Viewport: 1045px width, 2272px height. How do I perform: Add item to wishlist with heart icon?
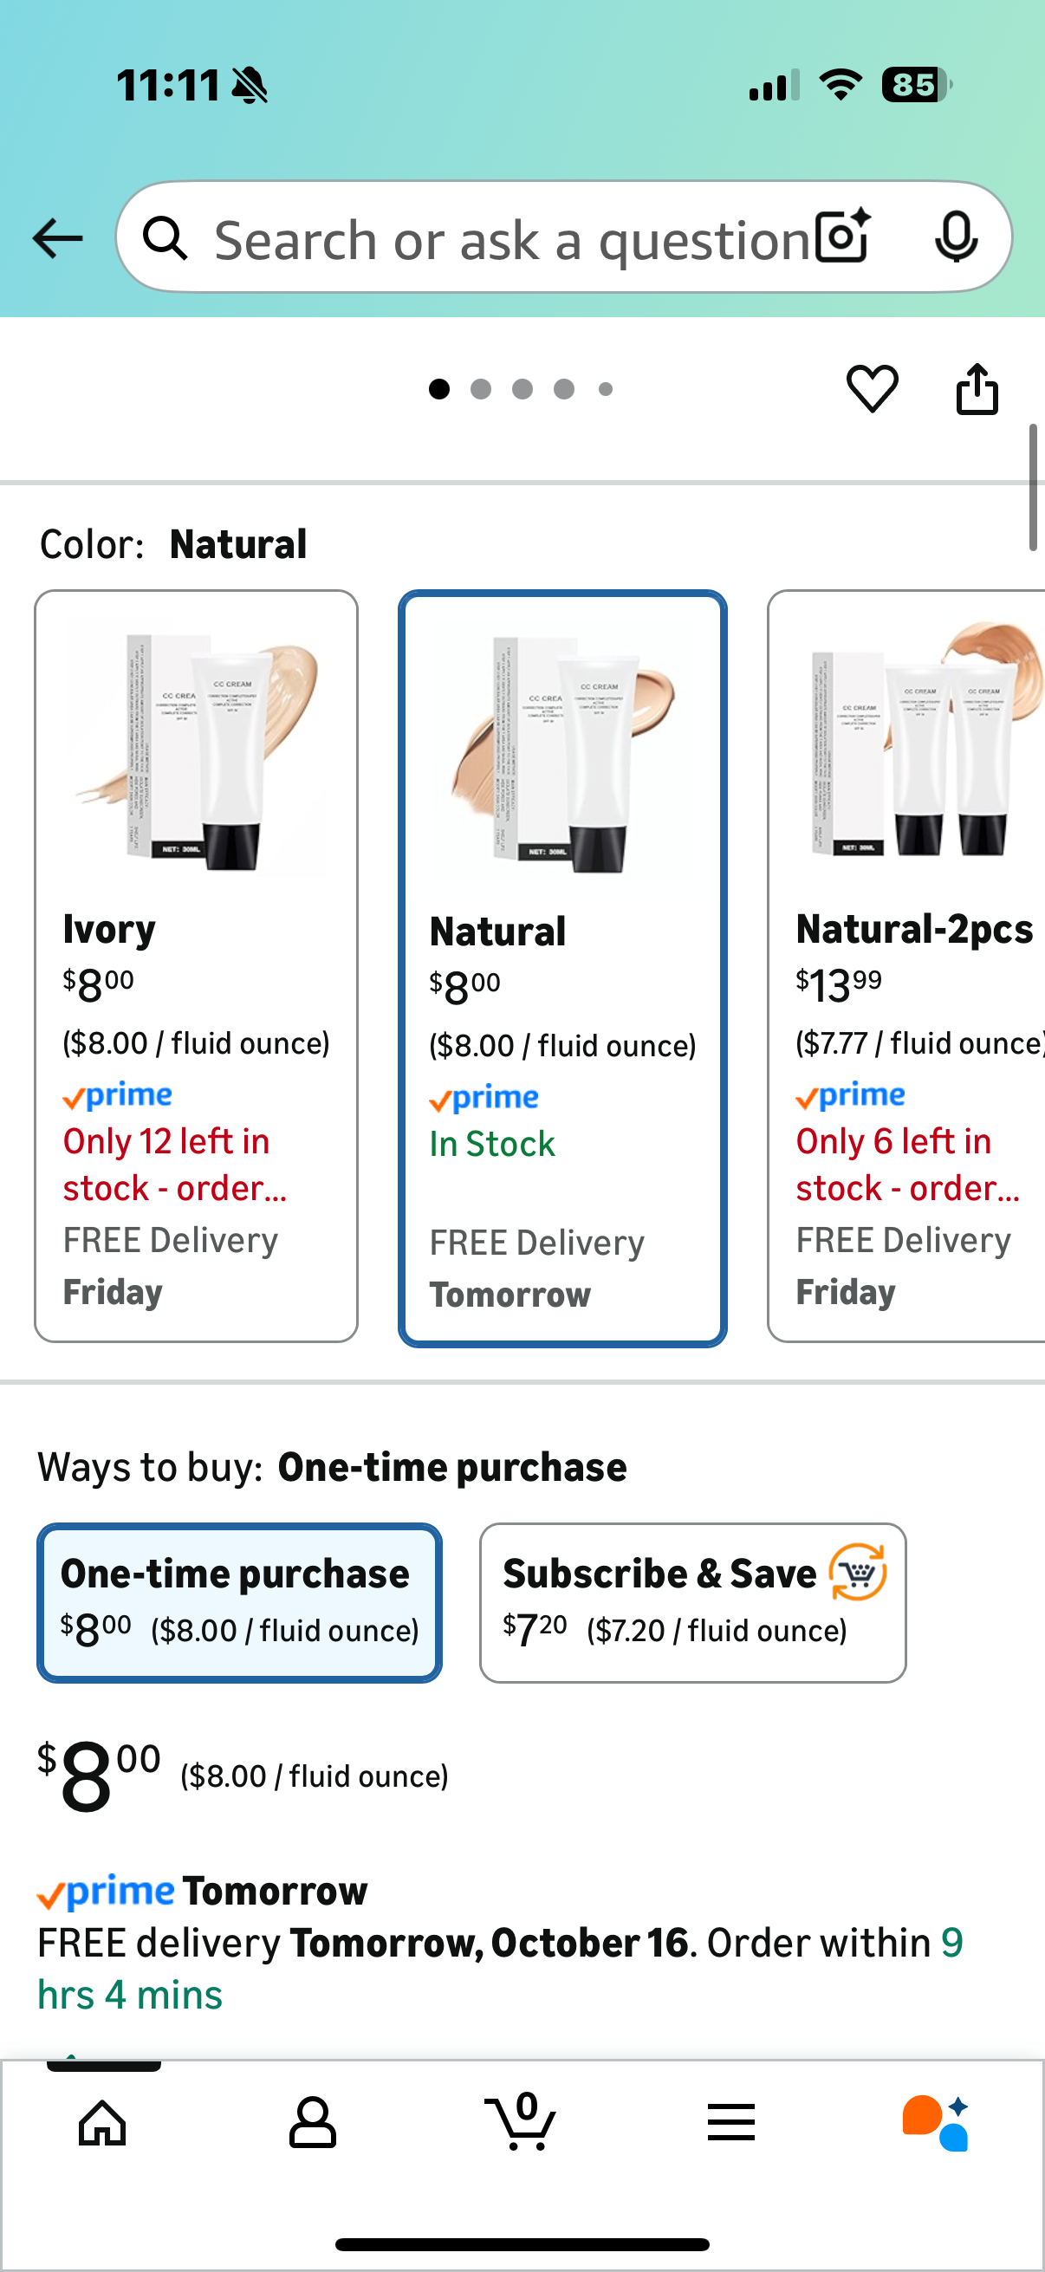click(x=873, y=388)
